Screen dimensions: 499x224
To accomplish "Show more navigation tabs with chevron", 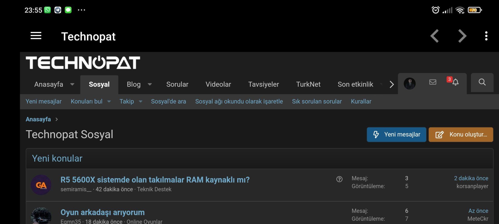I will click(x=391, y=84).
